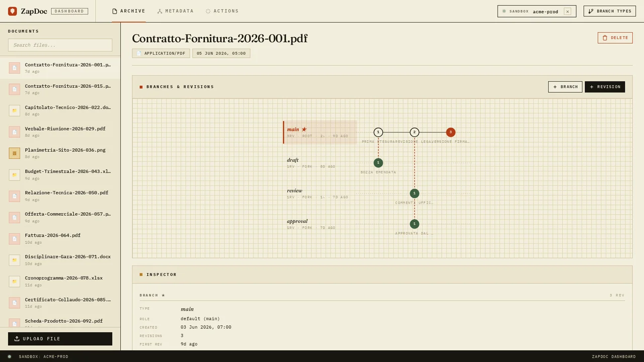
Task: Open the Actions tab
Action: tap(222, 11)
